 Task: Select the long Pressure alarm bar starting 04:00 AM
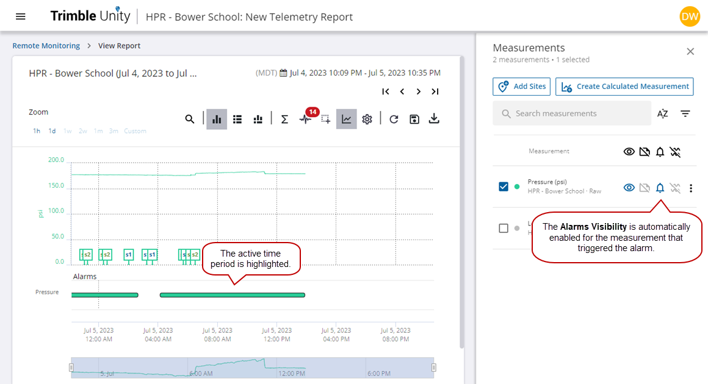pos(233,295)
